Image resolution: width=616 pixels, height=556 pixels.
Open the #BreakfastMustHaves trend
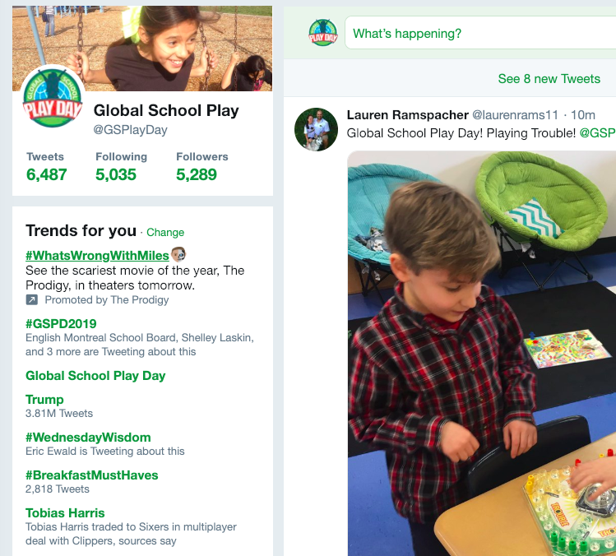(x=92, y=475)
